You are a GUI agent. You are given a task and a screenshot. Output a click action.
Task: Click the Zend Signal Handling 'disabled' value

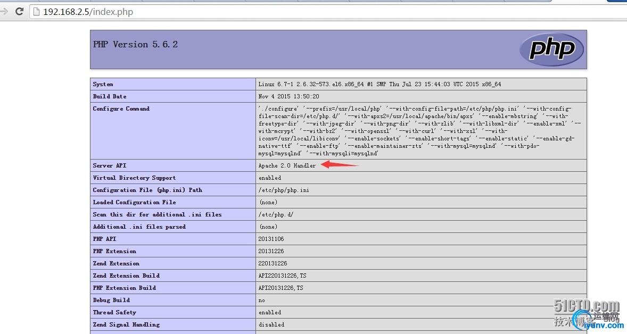click(271, 324)
